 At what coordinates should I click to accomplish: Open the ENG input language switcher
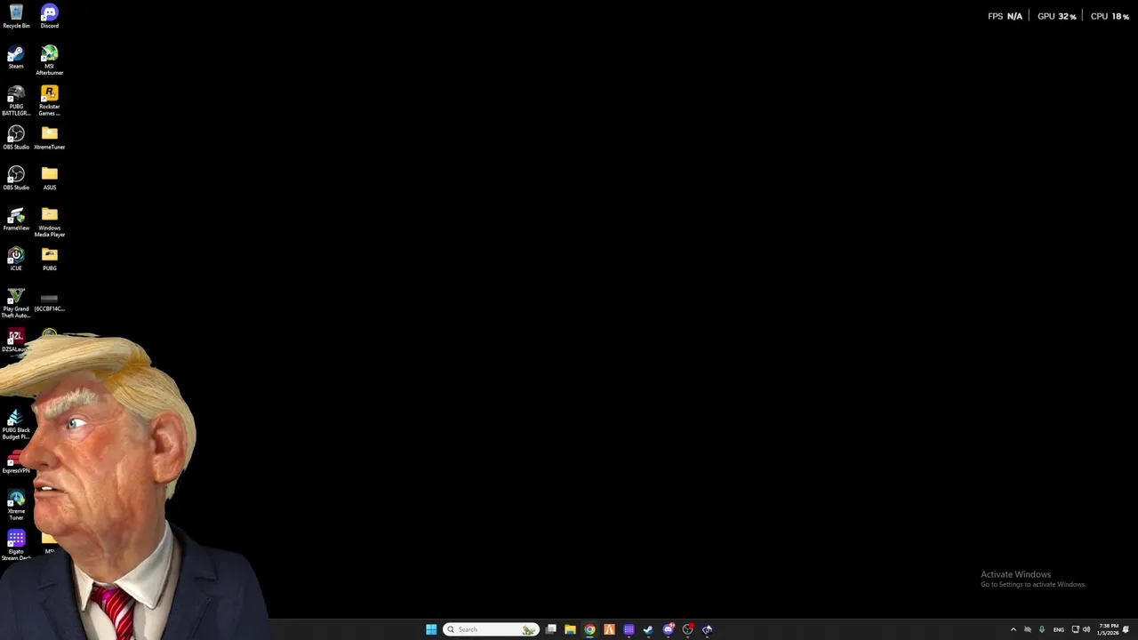coord(1058,629)
